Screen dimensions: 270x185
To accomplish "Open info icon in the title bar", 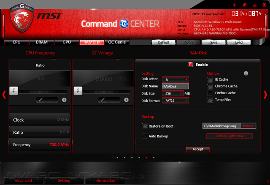I will [234, 5].
